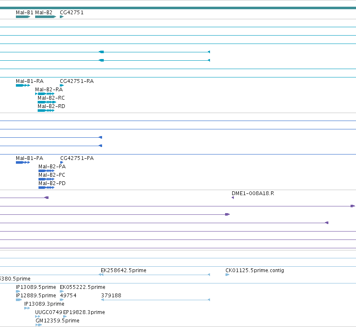The image size is (356, 327).
Task: Select the Mal-B2-PA protein label
Action: pos(52,167)
